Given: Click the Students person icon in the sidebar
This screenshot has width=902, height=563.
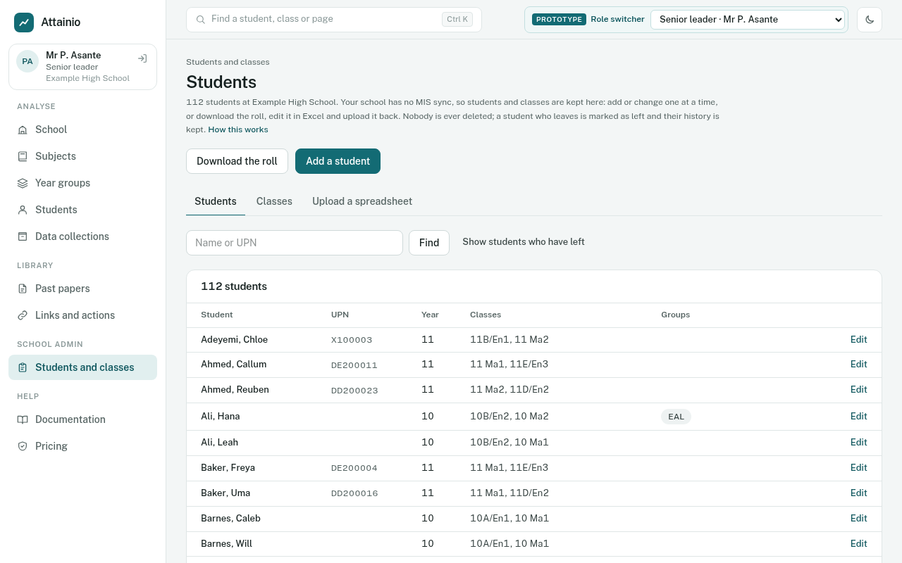Looking at the screenshot, I should click(x=23, y=210).
